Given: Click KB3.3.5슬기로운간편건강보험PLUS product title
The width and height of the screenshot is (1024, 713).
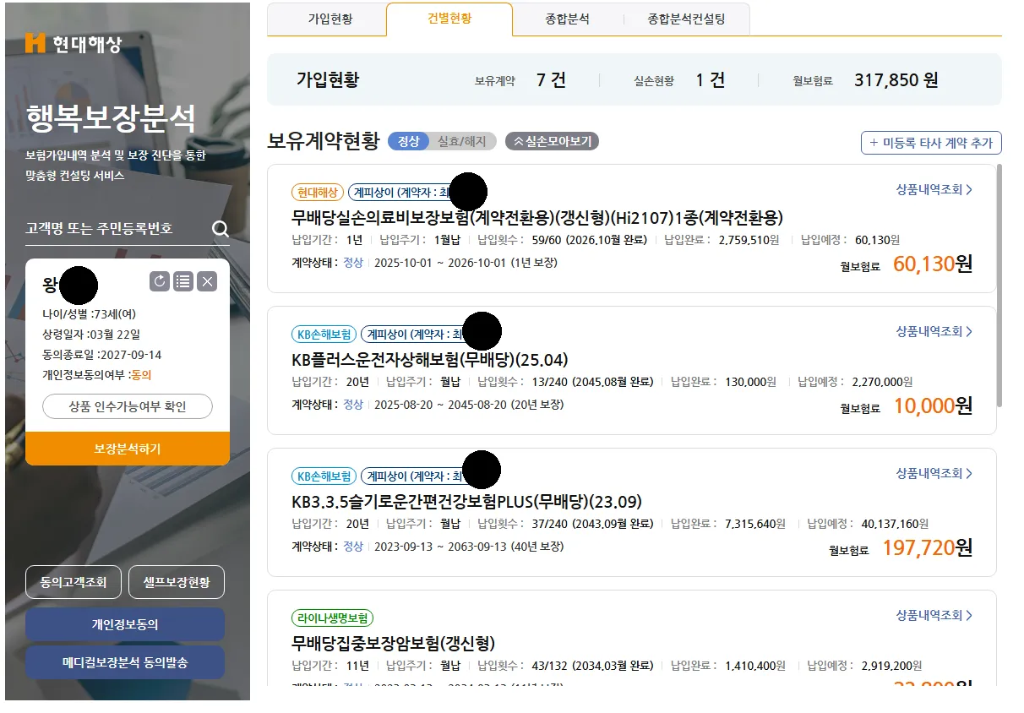Looking at the screenshot, I should 466,501.
